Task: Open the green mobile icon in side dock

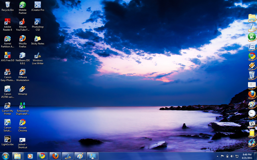Action: tap(252, 37)
